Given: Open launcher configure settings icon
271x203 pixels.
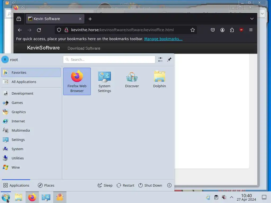Looking at the screenshot, I should tap(160, 59).
